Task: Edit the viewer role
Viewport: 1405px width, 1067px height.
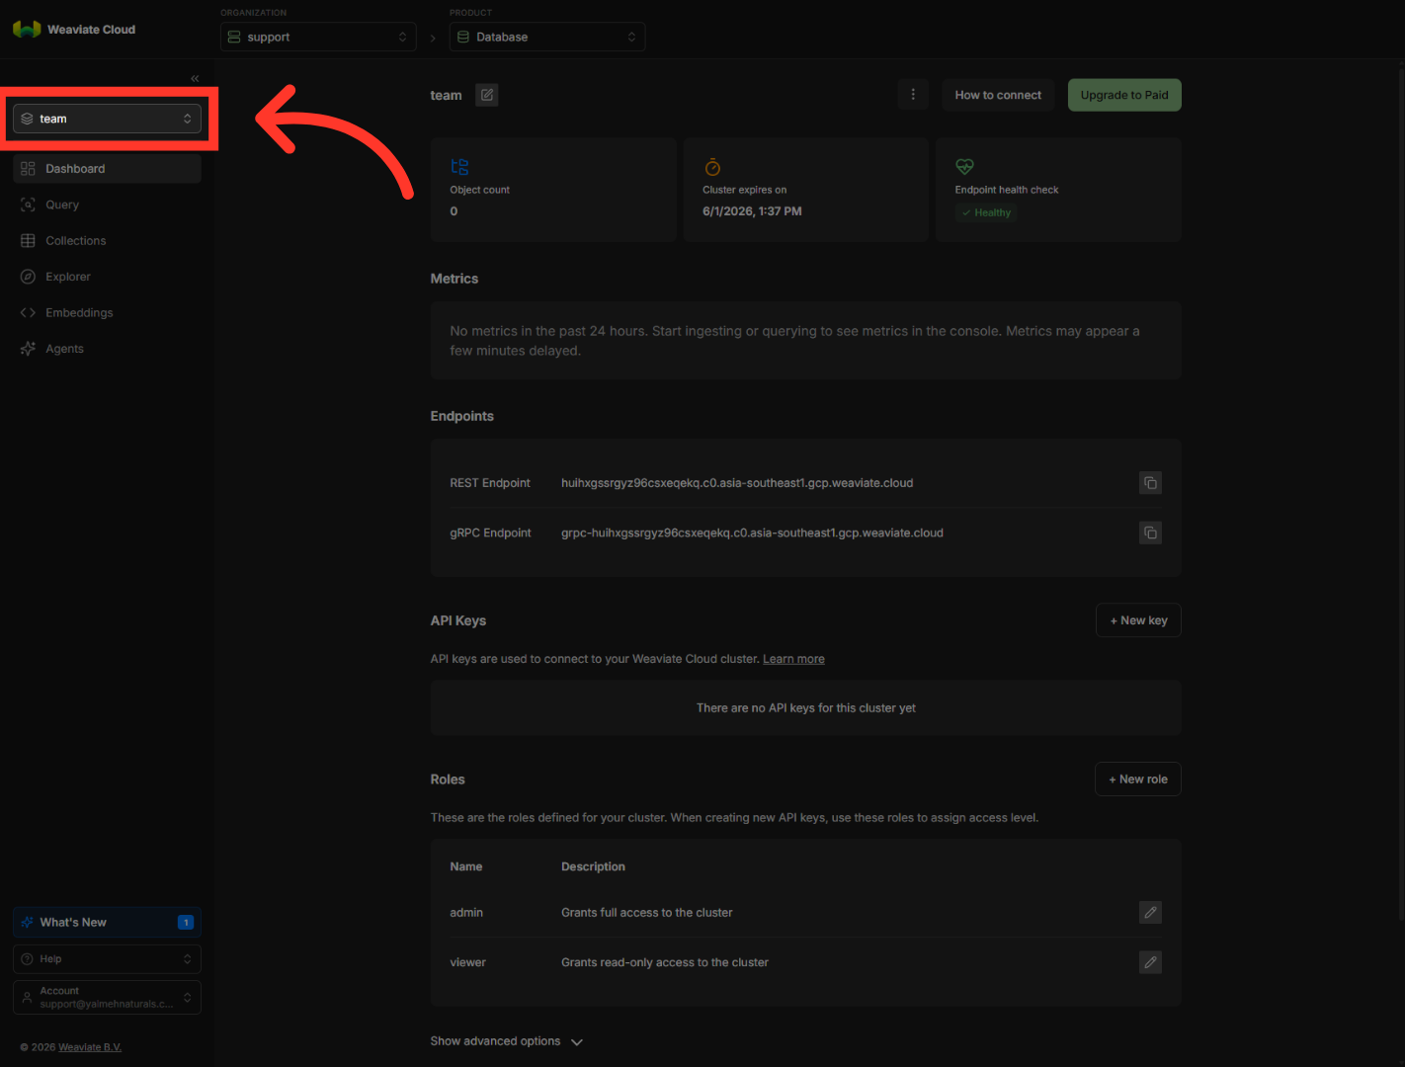Action: pyautogui.click(x=1150, y=962)
